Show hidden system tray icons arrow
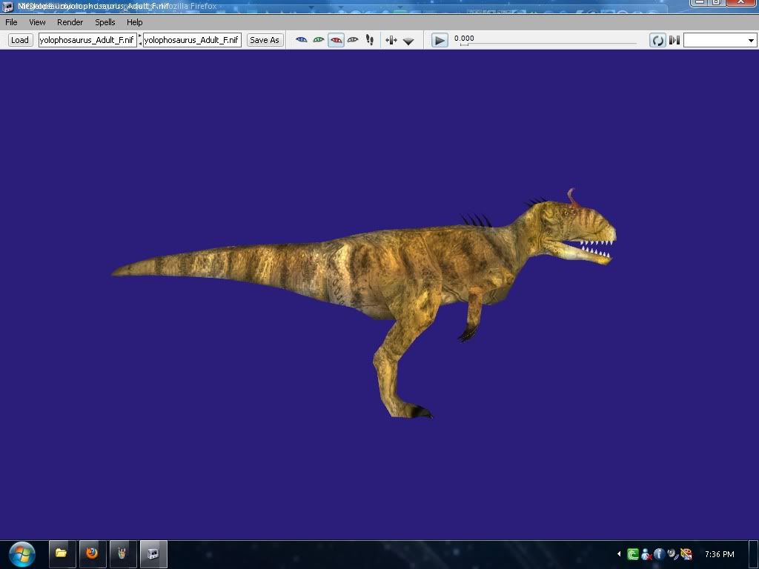759x569 pixels. tap(619, 554)
